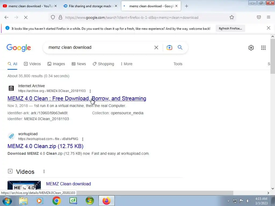Launch Google Chrome from the taskbar
This screenshot has width=275, height=206.
click(56, 201)
